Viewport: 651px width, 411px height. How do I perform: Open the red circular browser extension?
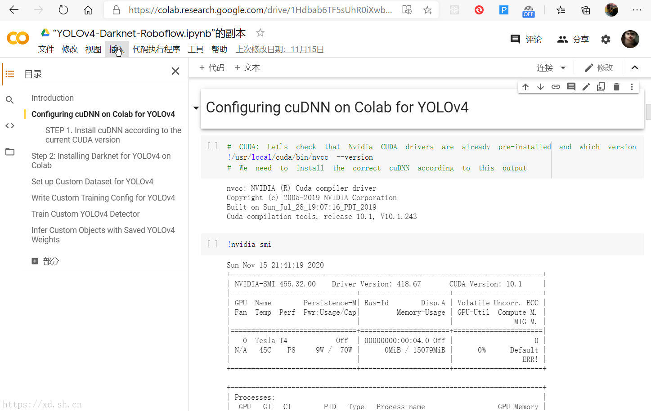click(x=479, y=10)
